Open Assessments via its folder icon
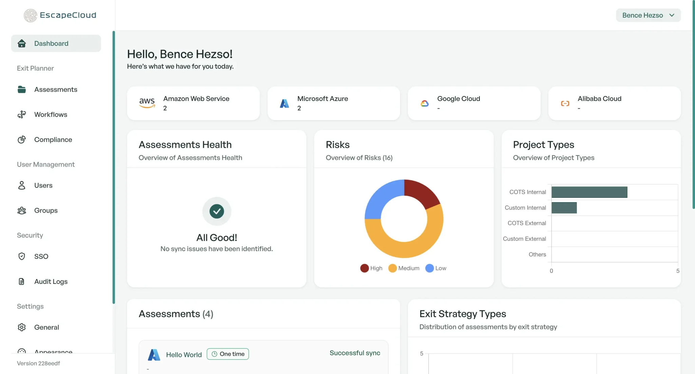This screenshot has width=695, height=374. click(x=22, y=89)
